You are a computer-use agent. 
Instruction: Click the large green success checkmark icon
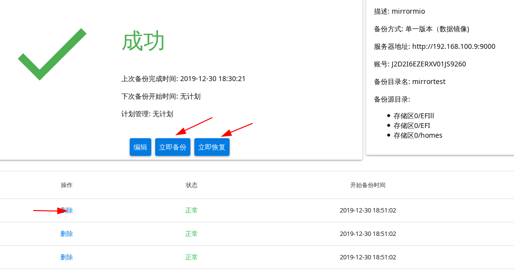click(x=52, y=54)
